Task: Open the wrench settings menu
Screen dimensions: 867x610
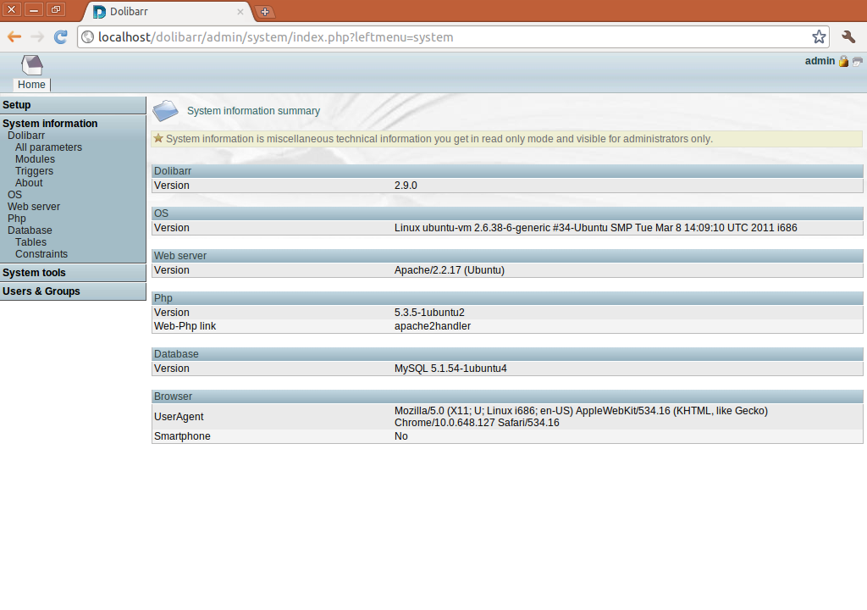Action: coord(848,37)
